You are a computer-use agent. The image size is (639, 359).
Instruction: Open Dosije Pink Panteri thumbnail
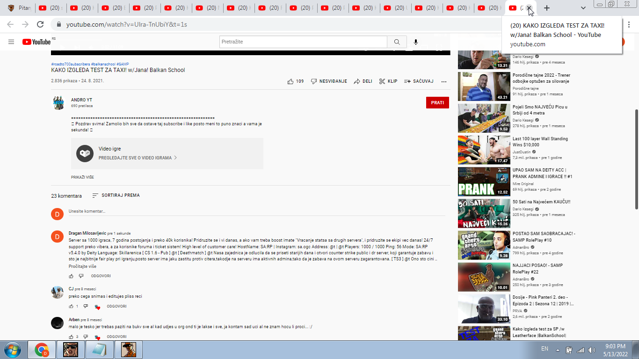[x=484, y=309]
